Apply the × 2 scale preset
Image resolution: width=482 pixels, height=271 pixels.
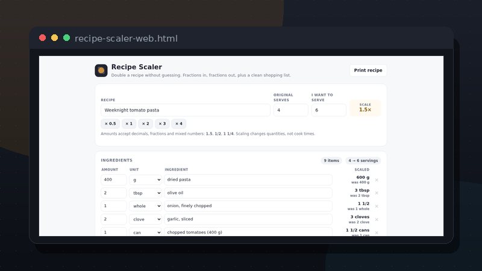145,123
